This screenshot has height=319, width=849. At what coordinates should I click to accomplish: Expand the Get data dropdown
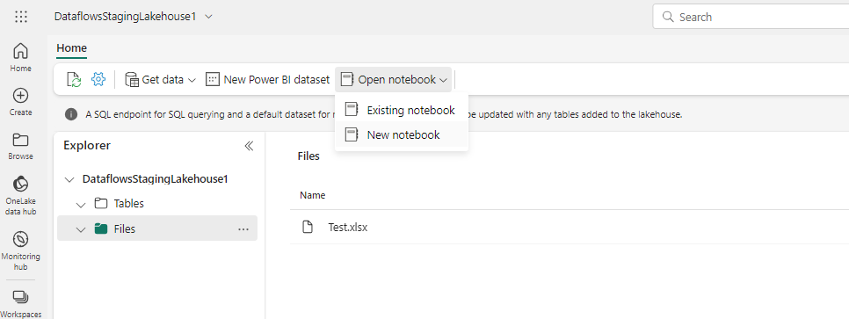(x=192, y=80)
